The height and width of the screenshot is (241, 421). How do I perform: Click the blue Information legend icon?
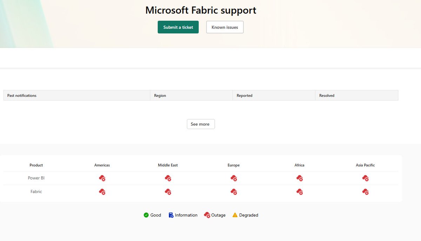click(x=171, y=215)
